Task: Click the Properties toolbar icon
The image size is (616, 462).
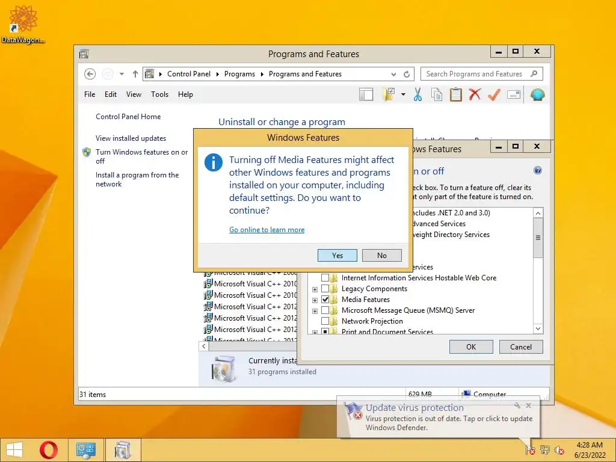Action: point(514,94)
